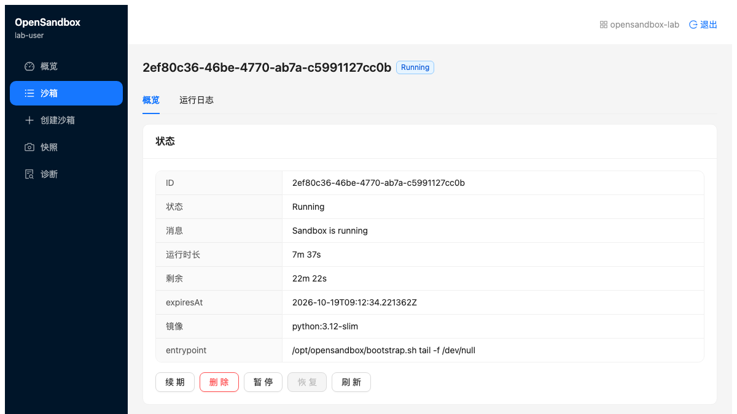Pause the sandbox with 暂停 button
Screen dimensions: 737x414
tap(263, 382)
